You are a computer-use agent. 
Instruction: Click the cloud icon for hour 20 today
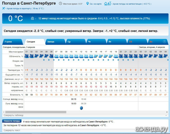tap(121, 56)
